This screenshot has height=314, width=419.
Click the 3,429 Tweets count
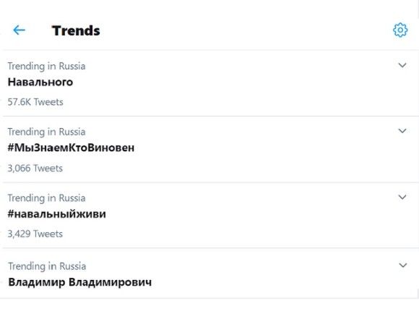pyautogui.click(x=35, y=234)
